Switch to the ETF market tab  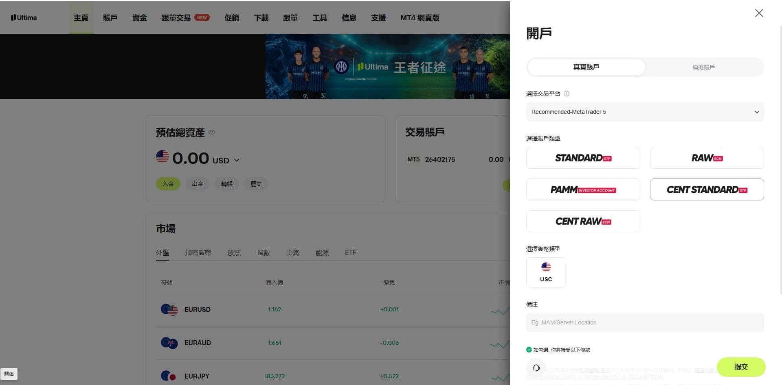(x=351, y=253)
